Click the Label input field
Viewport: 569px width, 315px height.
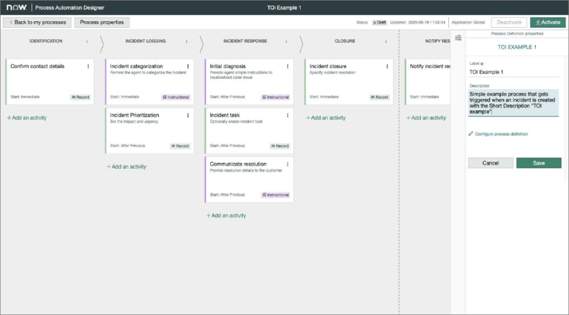click(x=513, y=72)
